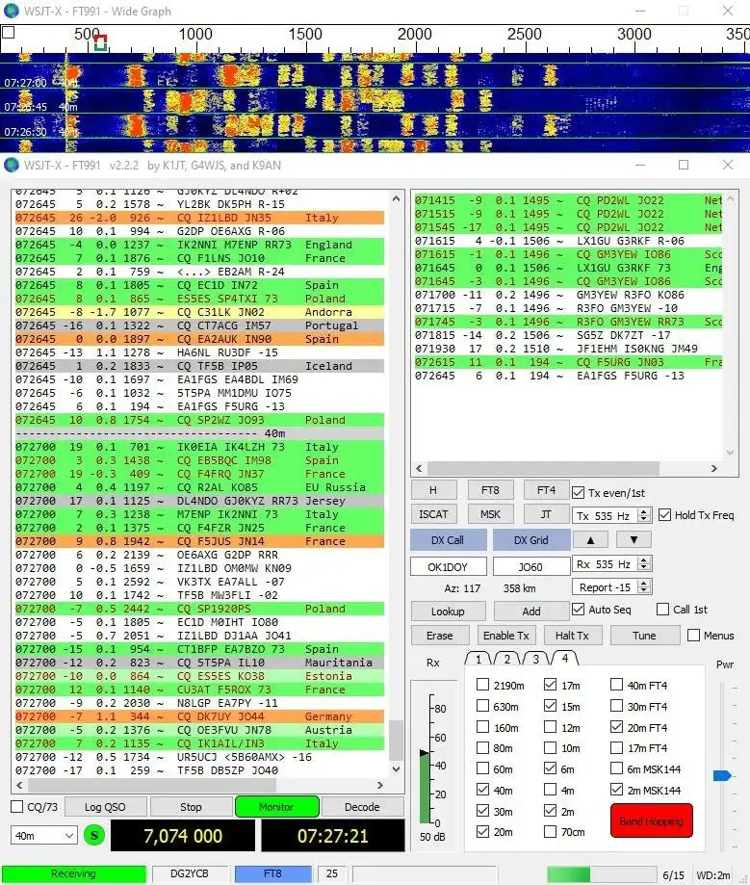750x885 pixels.
Task: Uncheck the 17m band checkbox
Action: [551, 685]
